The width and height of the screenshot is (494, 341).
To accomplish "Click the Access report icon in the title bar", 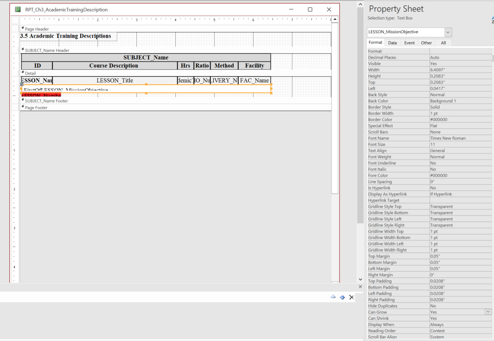I will [17, 9].
